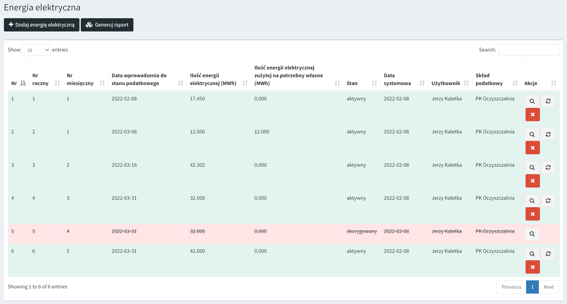Delete row 3 with red X button
This screenshot has height=304, width=567.
coord(532,181)
